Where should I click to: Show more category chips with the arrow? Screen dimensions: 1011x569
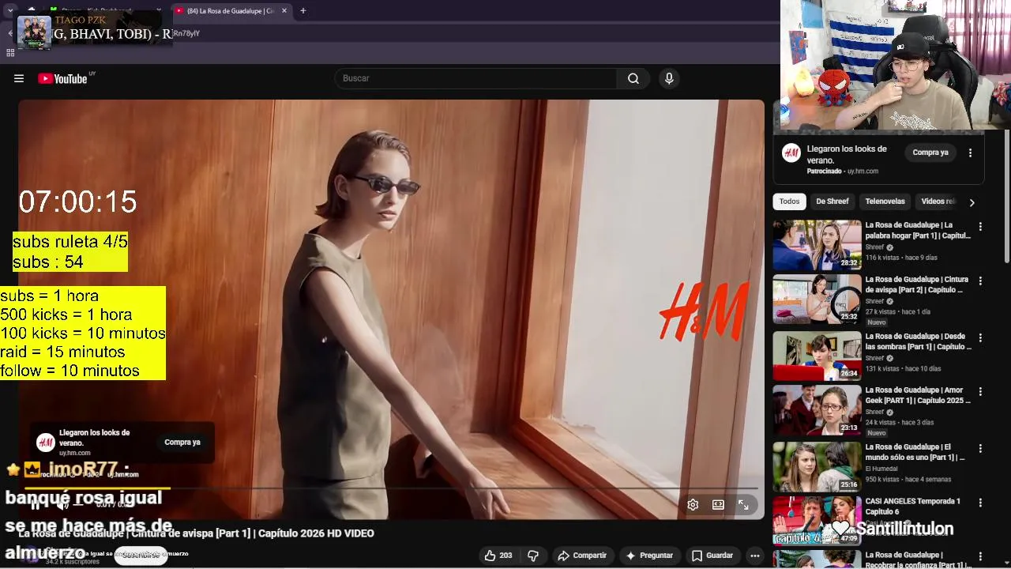(972, 202)
